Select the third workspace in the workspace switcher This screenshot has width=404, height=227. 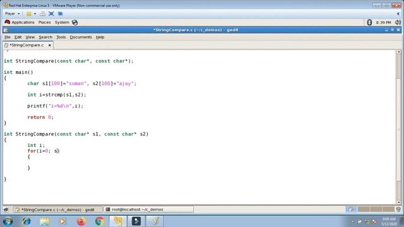point(376,209)
